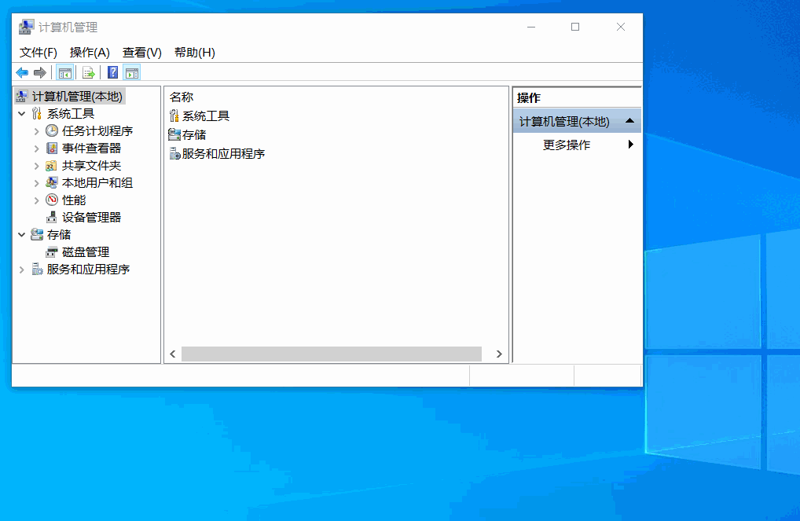Image resolution: width=800 pixels, height=521 pixels.
Task: Open the 帮助(H) menu
Action: [194, 53]
